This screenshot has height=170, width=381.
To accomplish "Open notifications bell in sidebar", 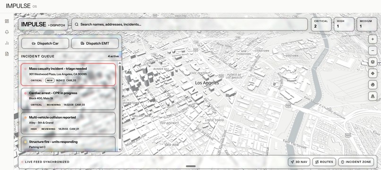I will pos(7,32).
